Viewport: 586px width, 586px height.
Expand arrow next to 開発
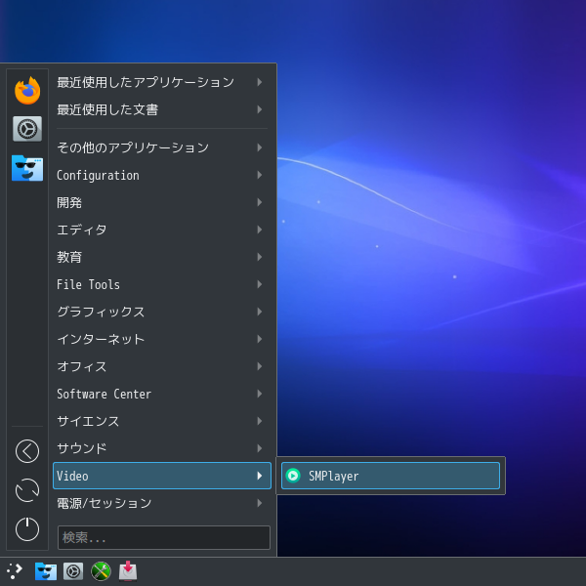click(260, 202)
